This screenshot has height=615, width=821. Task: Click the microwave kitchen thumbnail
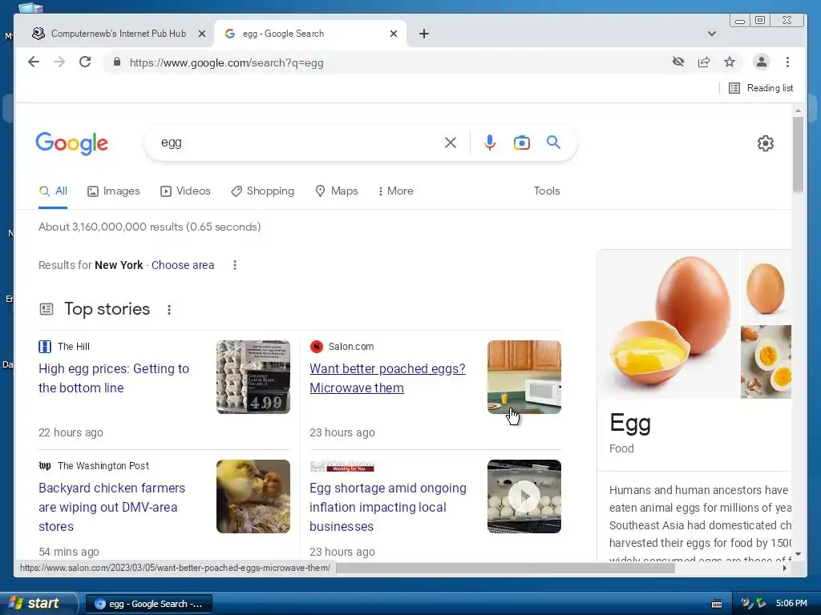[x=524, y=377]
